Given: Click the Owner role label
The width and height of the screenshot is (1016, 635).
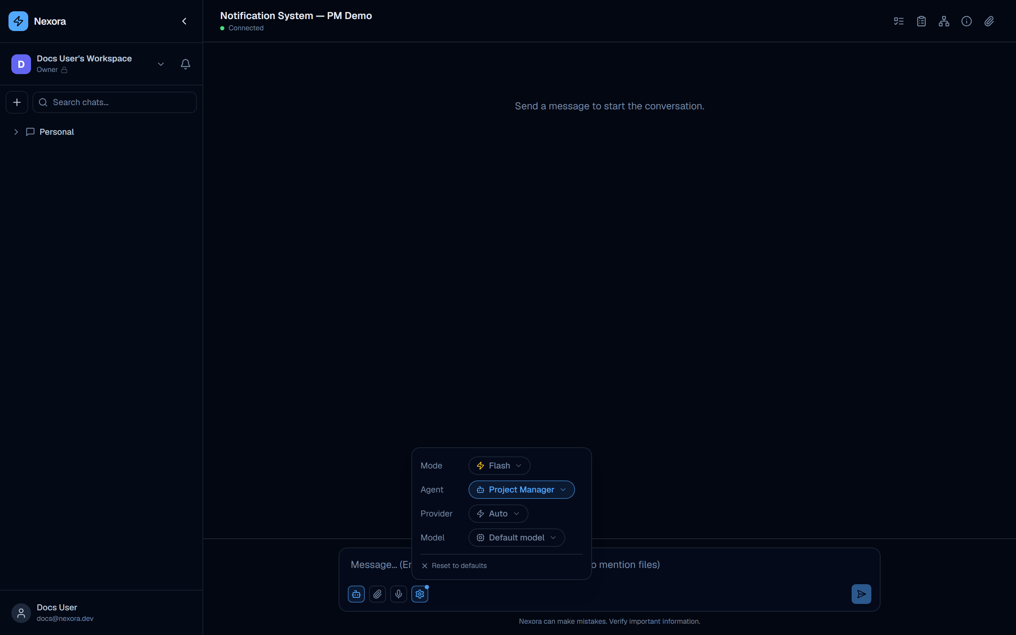Looking at the screenshot, I should [47, 70].
